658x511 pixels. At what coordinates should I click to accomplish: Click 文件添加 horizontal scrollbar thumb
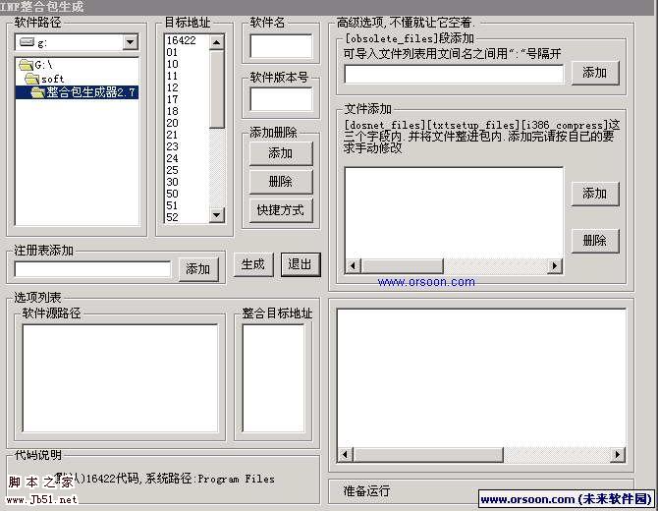pos(402,265)
